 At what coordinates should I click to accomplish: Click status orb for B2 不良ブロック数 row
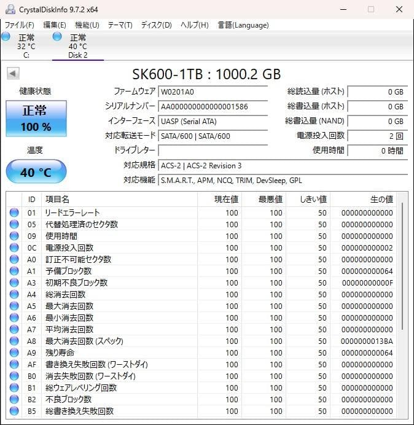(x=14, y=399)
